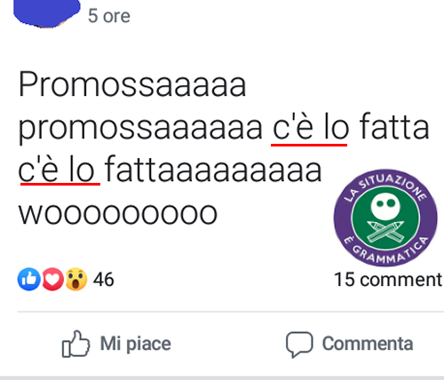The image size is (444, 380).
Task: Click the speech bubble icon beside Commenta
Action: (299, 344)
